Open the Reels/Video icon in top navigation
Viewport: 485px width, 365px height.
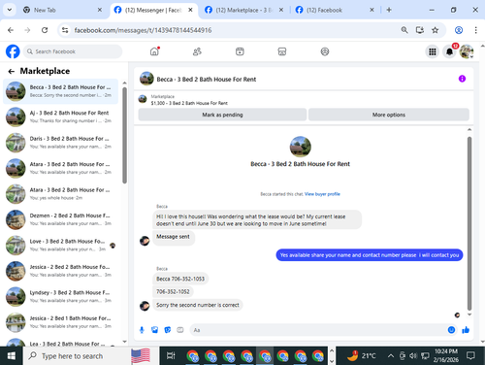(x=240, y=51)
